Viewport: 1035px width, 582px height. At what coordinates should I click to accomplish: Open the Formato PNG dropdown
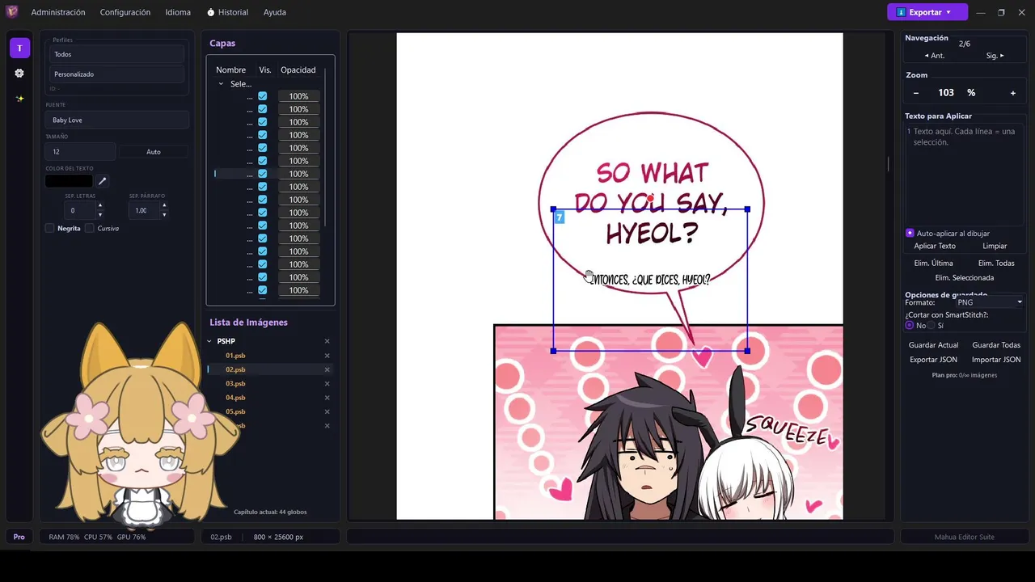coord(989,302)
